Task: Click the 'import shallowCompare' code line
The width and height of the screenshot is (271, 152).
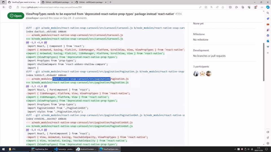Action: [67, 64]
